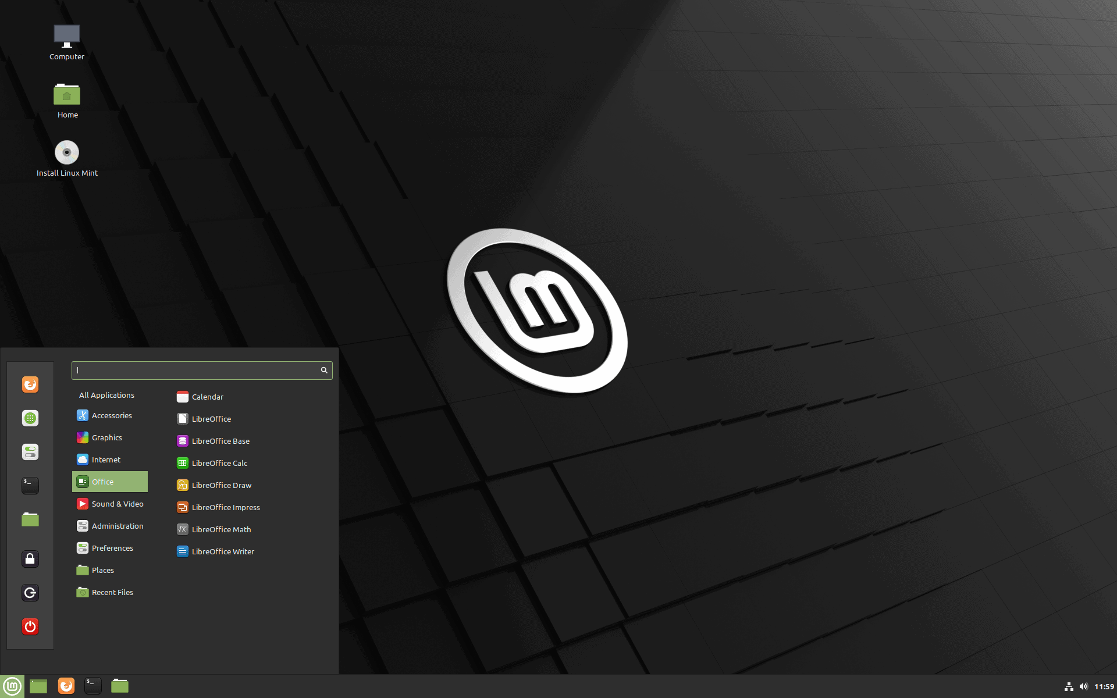Expand the Sound & Video category
Screen dimensions: 1117x698
(114, 503)
